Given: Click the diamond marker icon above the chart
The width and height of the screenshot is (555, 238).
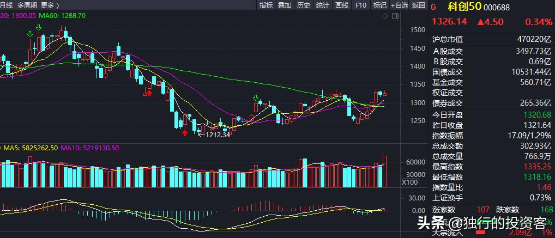Looking at the screenshot, I should coord(385,16).
